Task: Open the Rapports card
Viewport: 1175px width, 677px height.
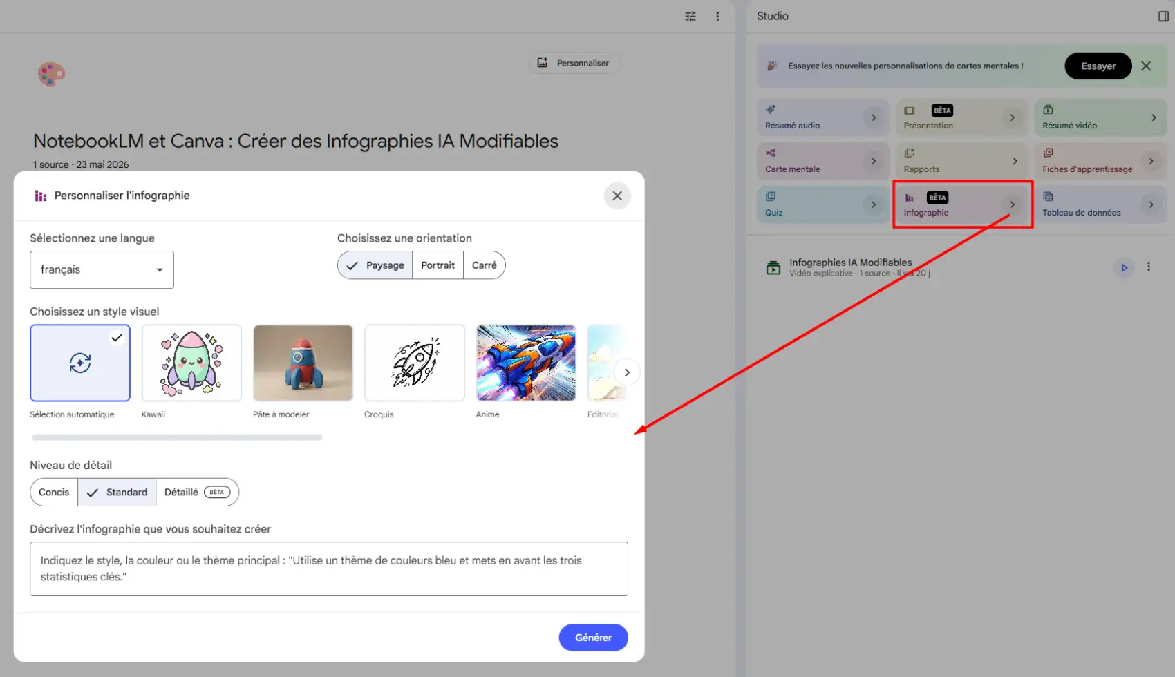Action: [x=961, y=161]
